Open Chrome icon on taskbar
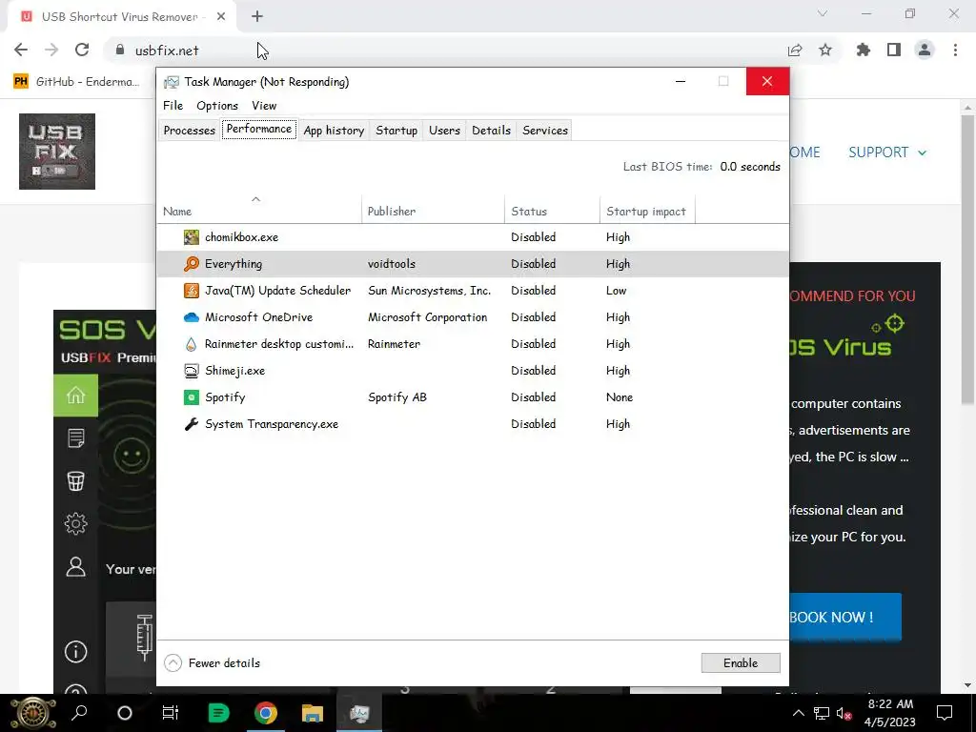Viewport: 976px width, 732px height. click(x=266, y=713)
